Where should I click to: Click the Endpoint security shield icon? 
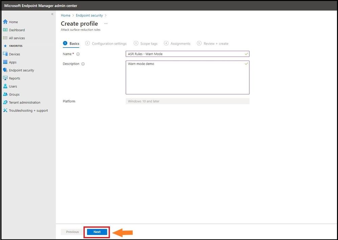coord(5,70)
